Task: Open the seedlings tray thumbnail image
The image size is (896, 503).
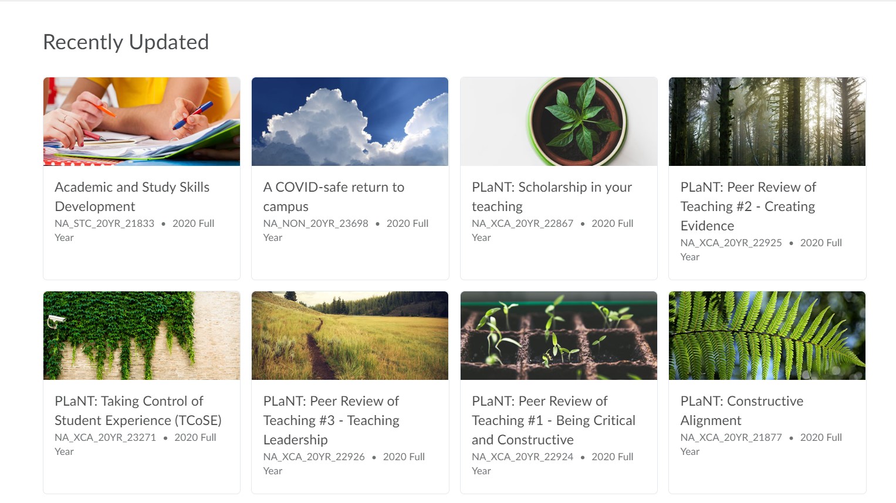Action: pos(559,335)
